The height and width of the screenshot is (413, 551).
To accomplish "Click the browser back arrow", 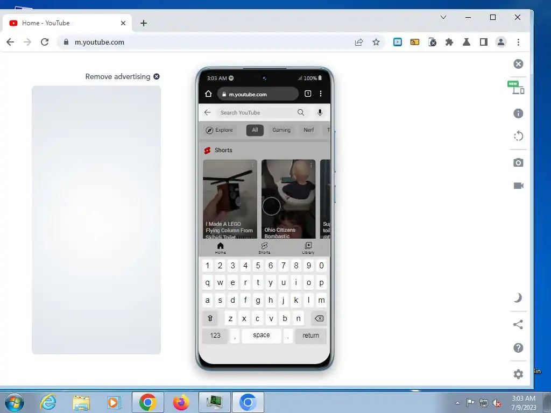I will pos(10,42).
